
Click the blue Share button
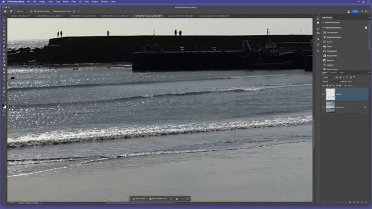pos(355,12)
